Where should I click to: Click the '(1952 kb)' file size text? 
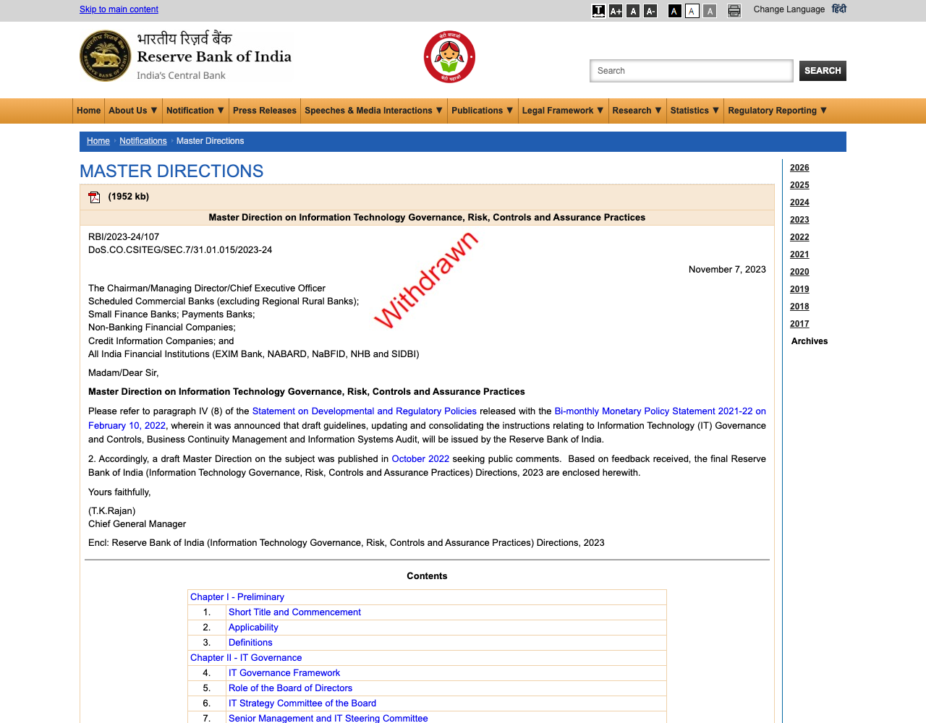tap(129, 197)
